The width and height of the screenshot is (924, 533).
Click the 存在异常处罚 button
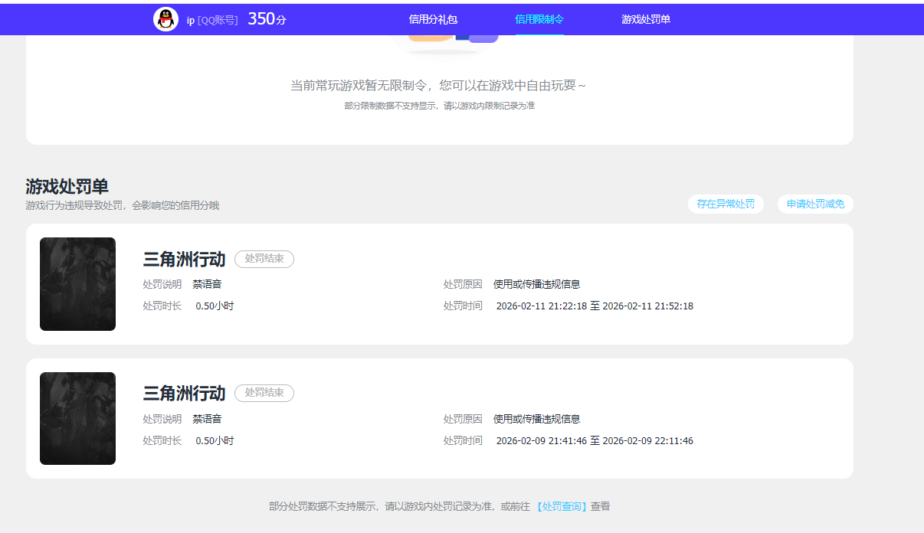click(x=725, y=204)
